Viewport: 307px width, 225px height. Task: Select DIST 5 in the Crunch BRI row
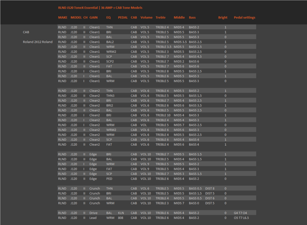coord(210,194)
